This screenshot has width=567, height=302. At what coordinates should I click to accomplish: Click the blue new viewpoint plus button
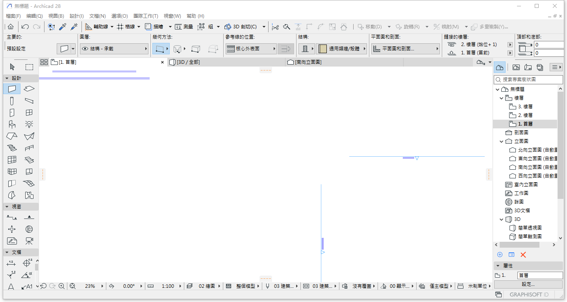500,255
